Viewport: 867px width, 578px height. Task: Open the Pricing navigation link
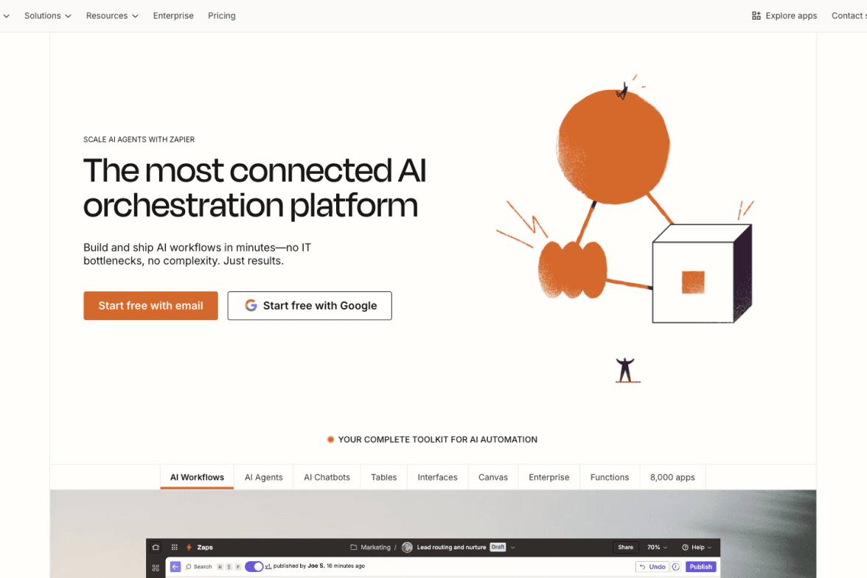(222, 15)
